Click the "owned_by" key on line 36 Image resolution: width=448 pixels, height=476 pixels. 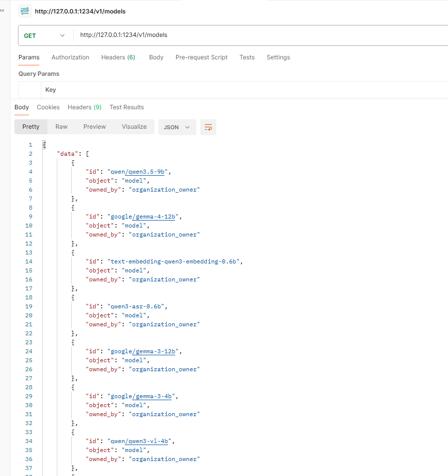[103, 460]
